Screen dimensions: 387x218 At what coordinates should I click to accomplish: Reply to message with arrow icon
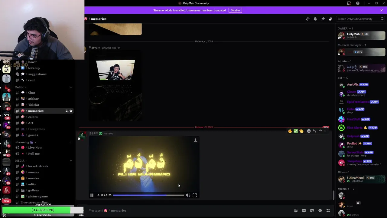(314, 131)
